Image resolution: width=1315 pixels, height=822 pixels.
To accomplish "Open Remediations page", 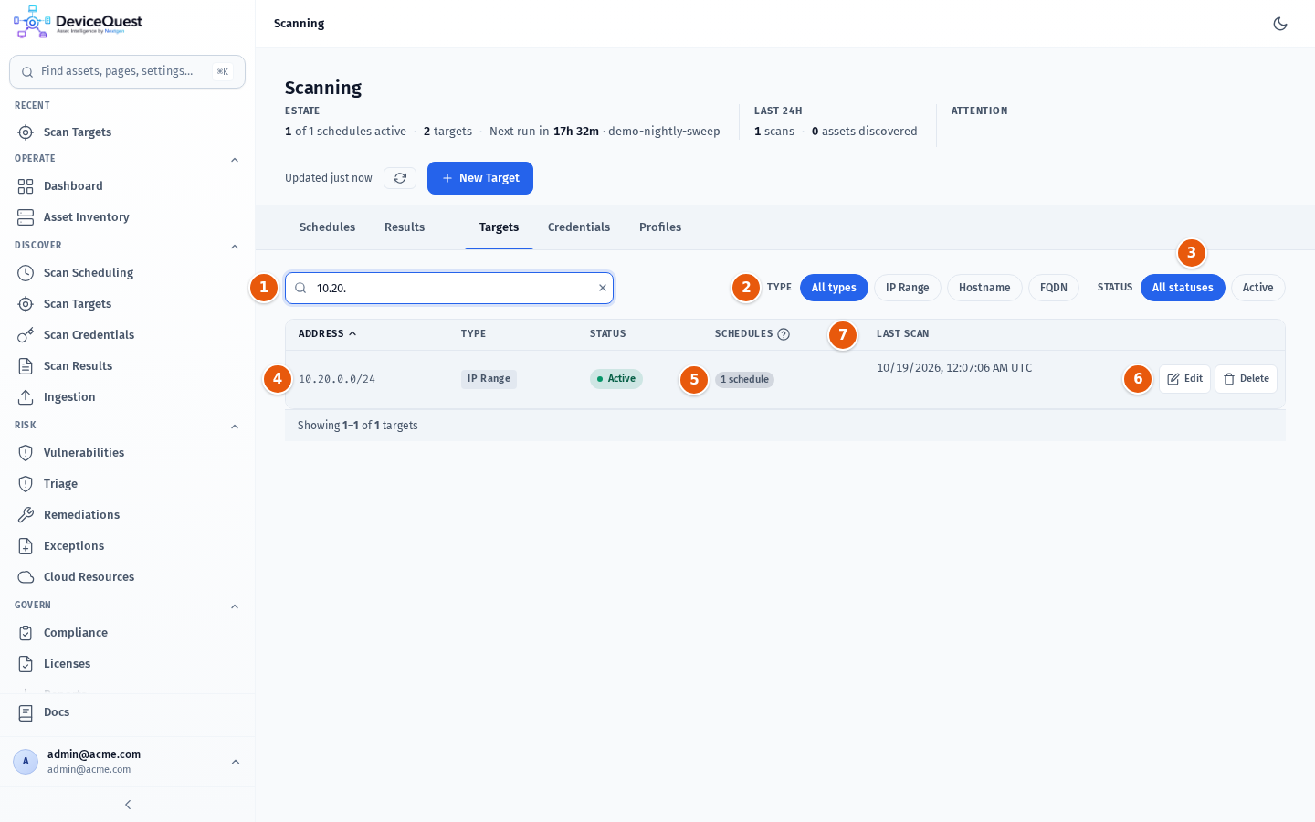I will pyautogui.click(x=127, y=515).
